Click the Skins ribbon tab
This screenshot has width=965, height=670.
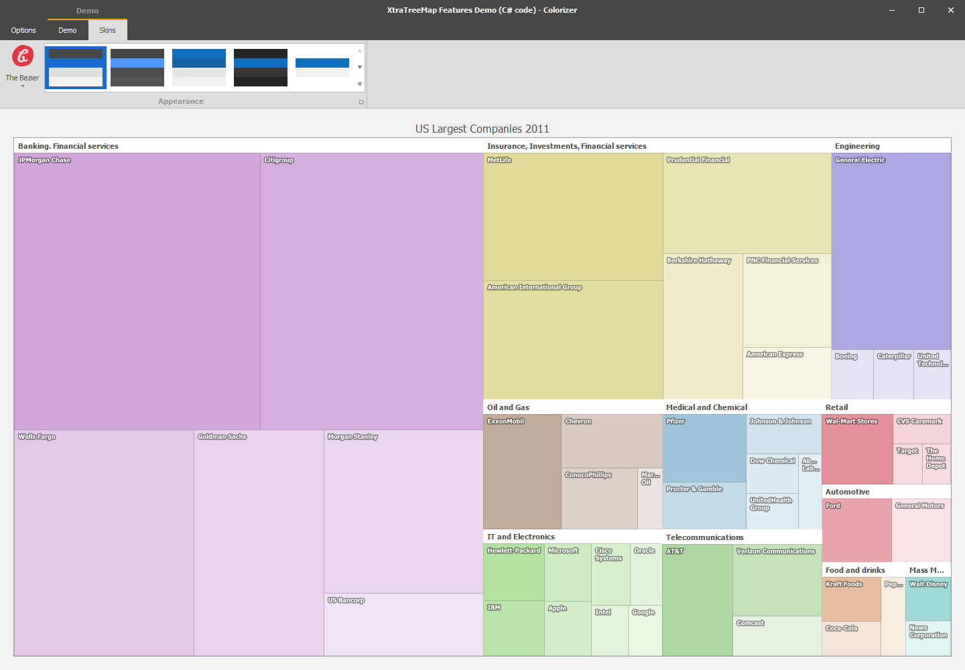pos(107,30)
